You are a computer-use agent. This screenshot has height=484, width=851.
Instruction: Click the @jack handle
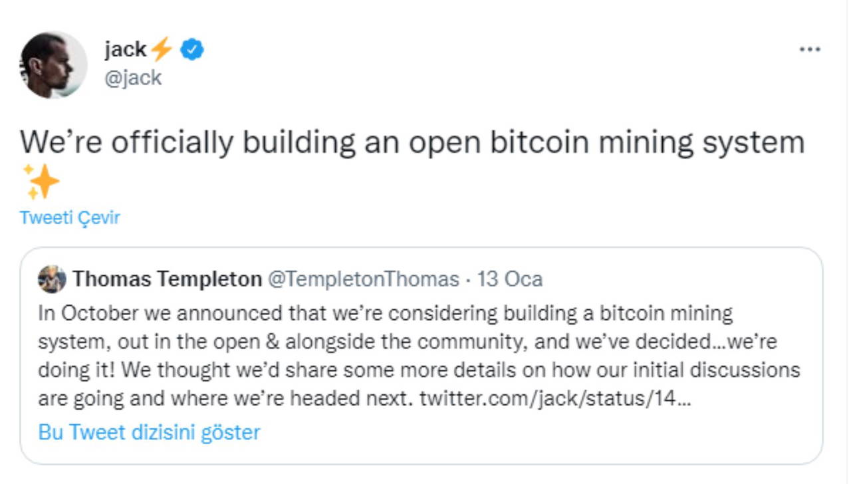click(133, 78)
